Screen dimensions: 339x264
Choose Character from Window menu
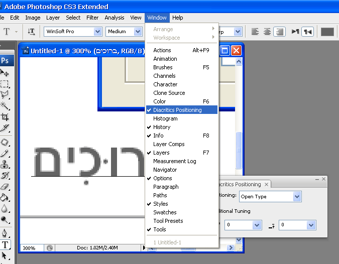182,84
